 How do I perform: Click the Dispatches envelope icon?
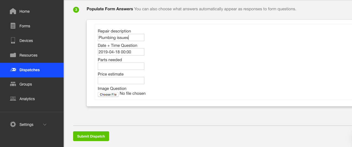click(13, 70)
